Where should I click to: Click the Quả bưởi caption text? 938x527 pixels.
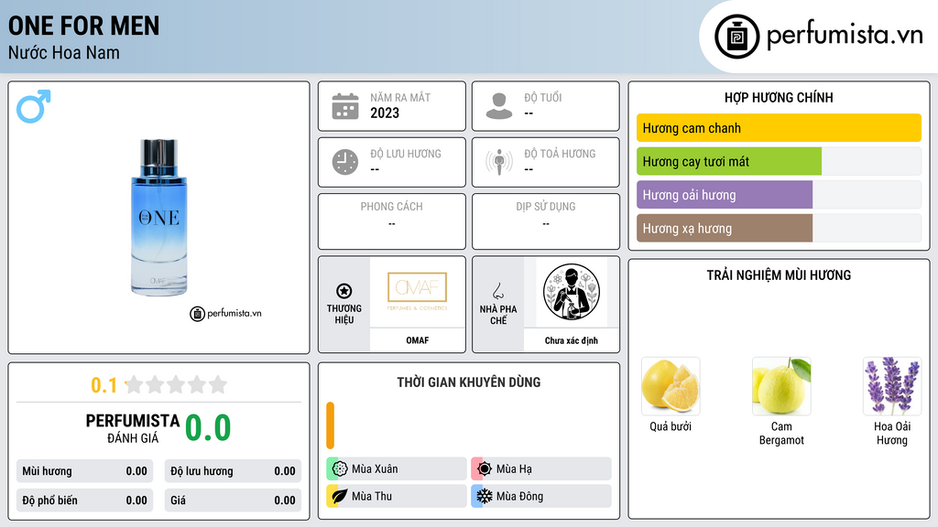click(x=671, y=426)
